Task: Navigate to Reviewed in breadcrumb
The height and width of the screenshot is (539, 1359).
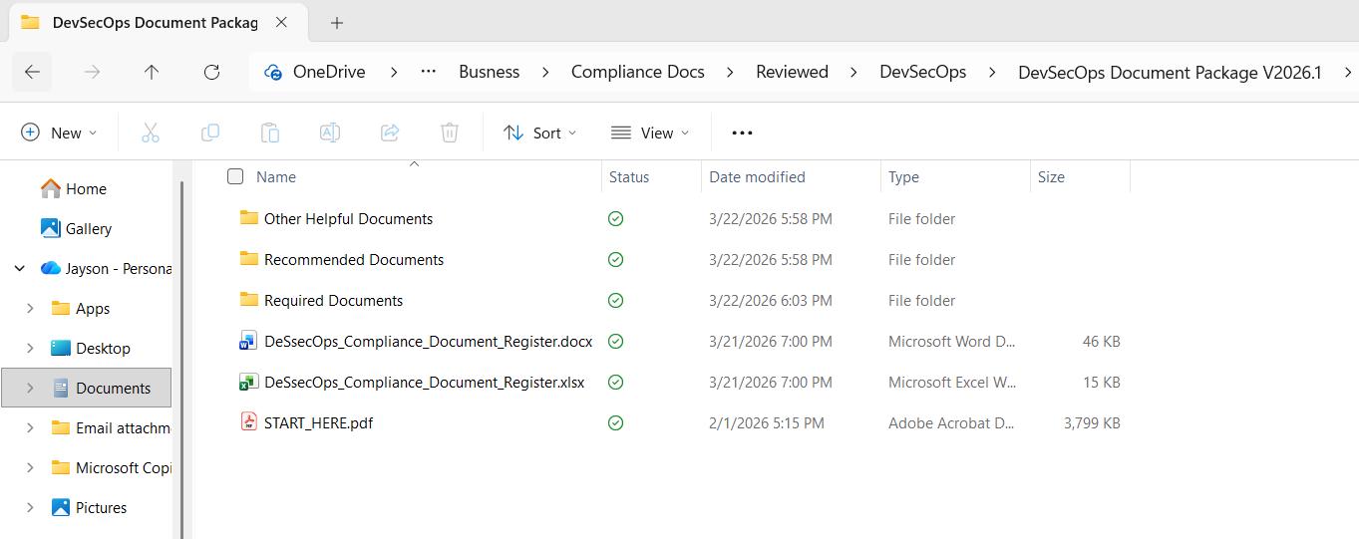Action: 792,72
